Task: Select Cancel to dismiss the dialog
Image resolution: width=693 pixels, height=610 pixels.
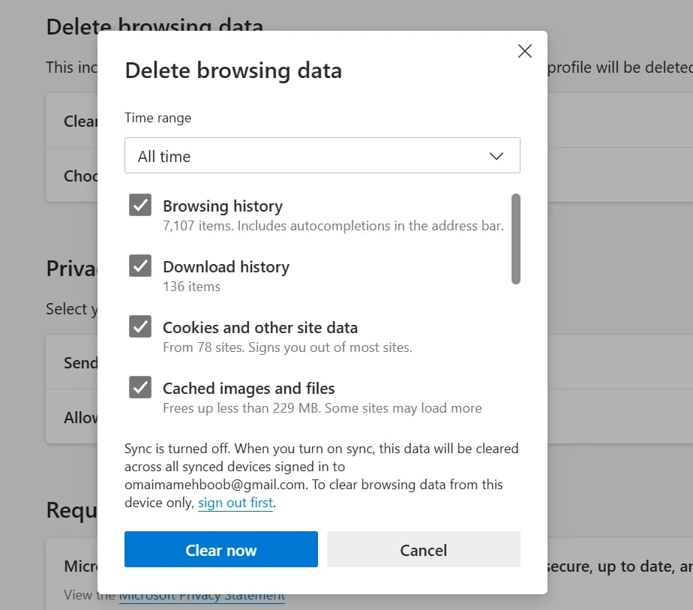Action: coord(423,550)
